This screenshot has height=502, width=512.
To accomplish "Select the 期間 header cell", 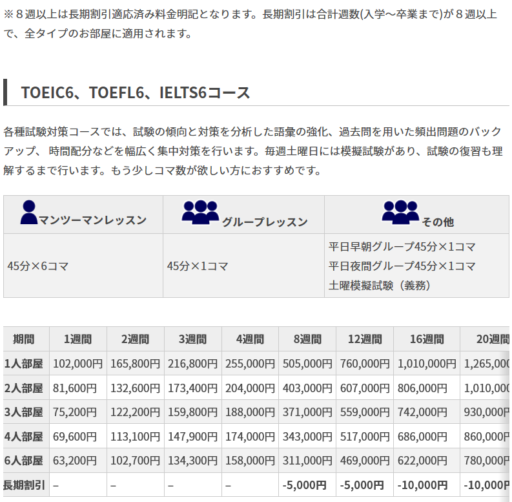I will [24, 339].
